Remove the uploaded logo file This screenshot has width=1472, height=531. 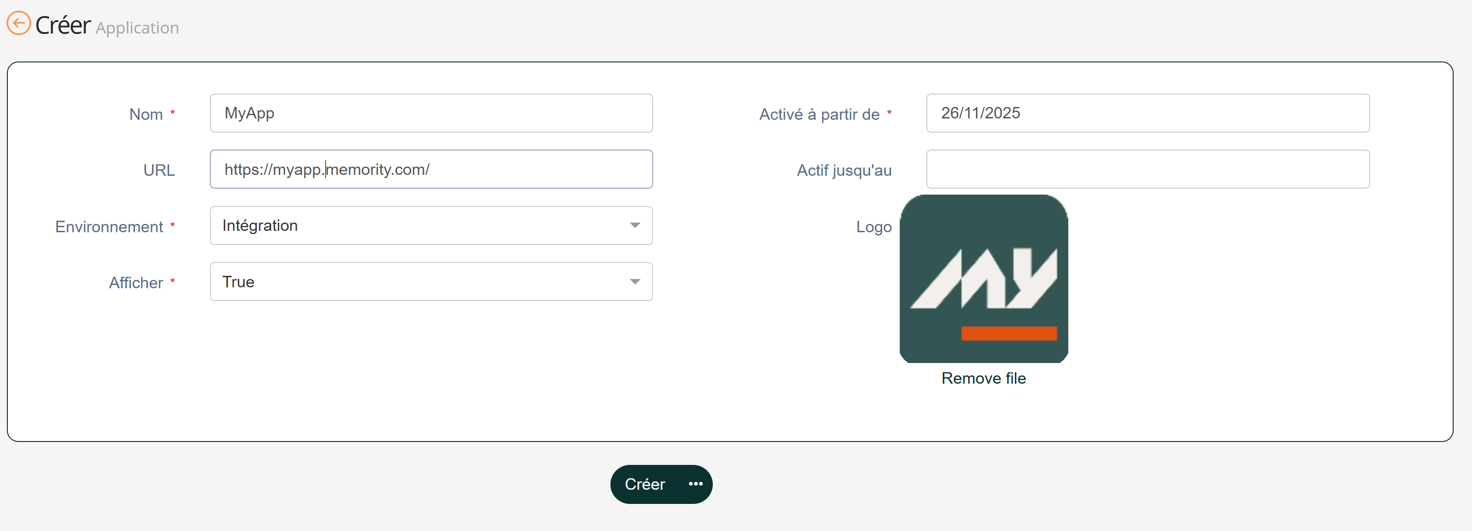(x=983, y=378)
